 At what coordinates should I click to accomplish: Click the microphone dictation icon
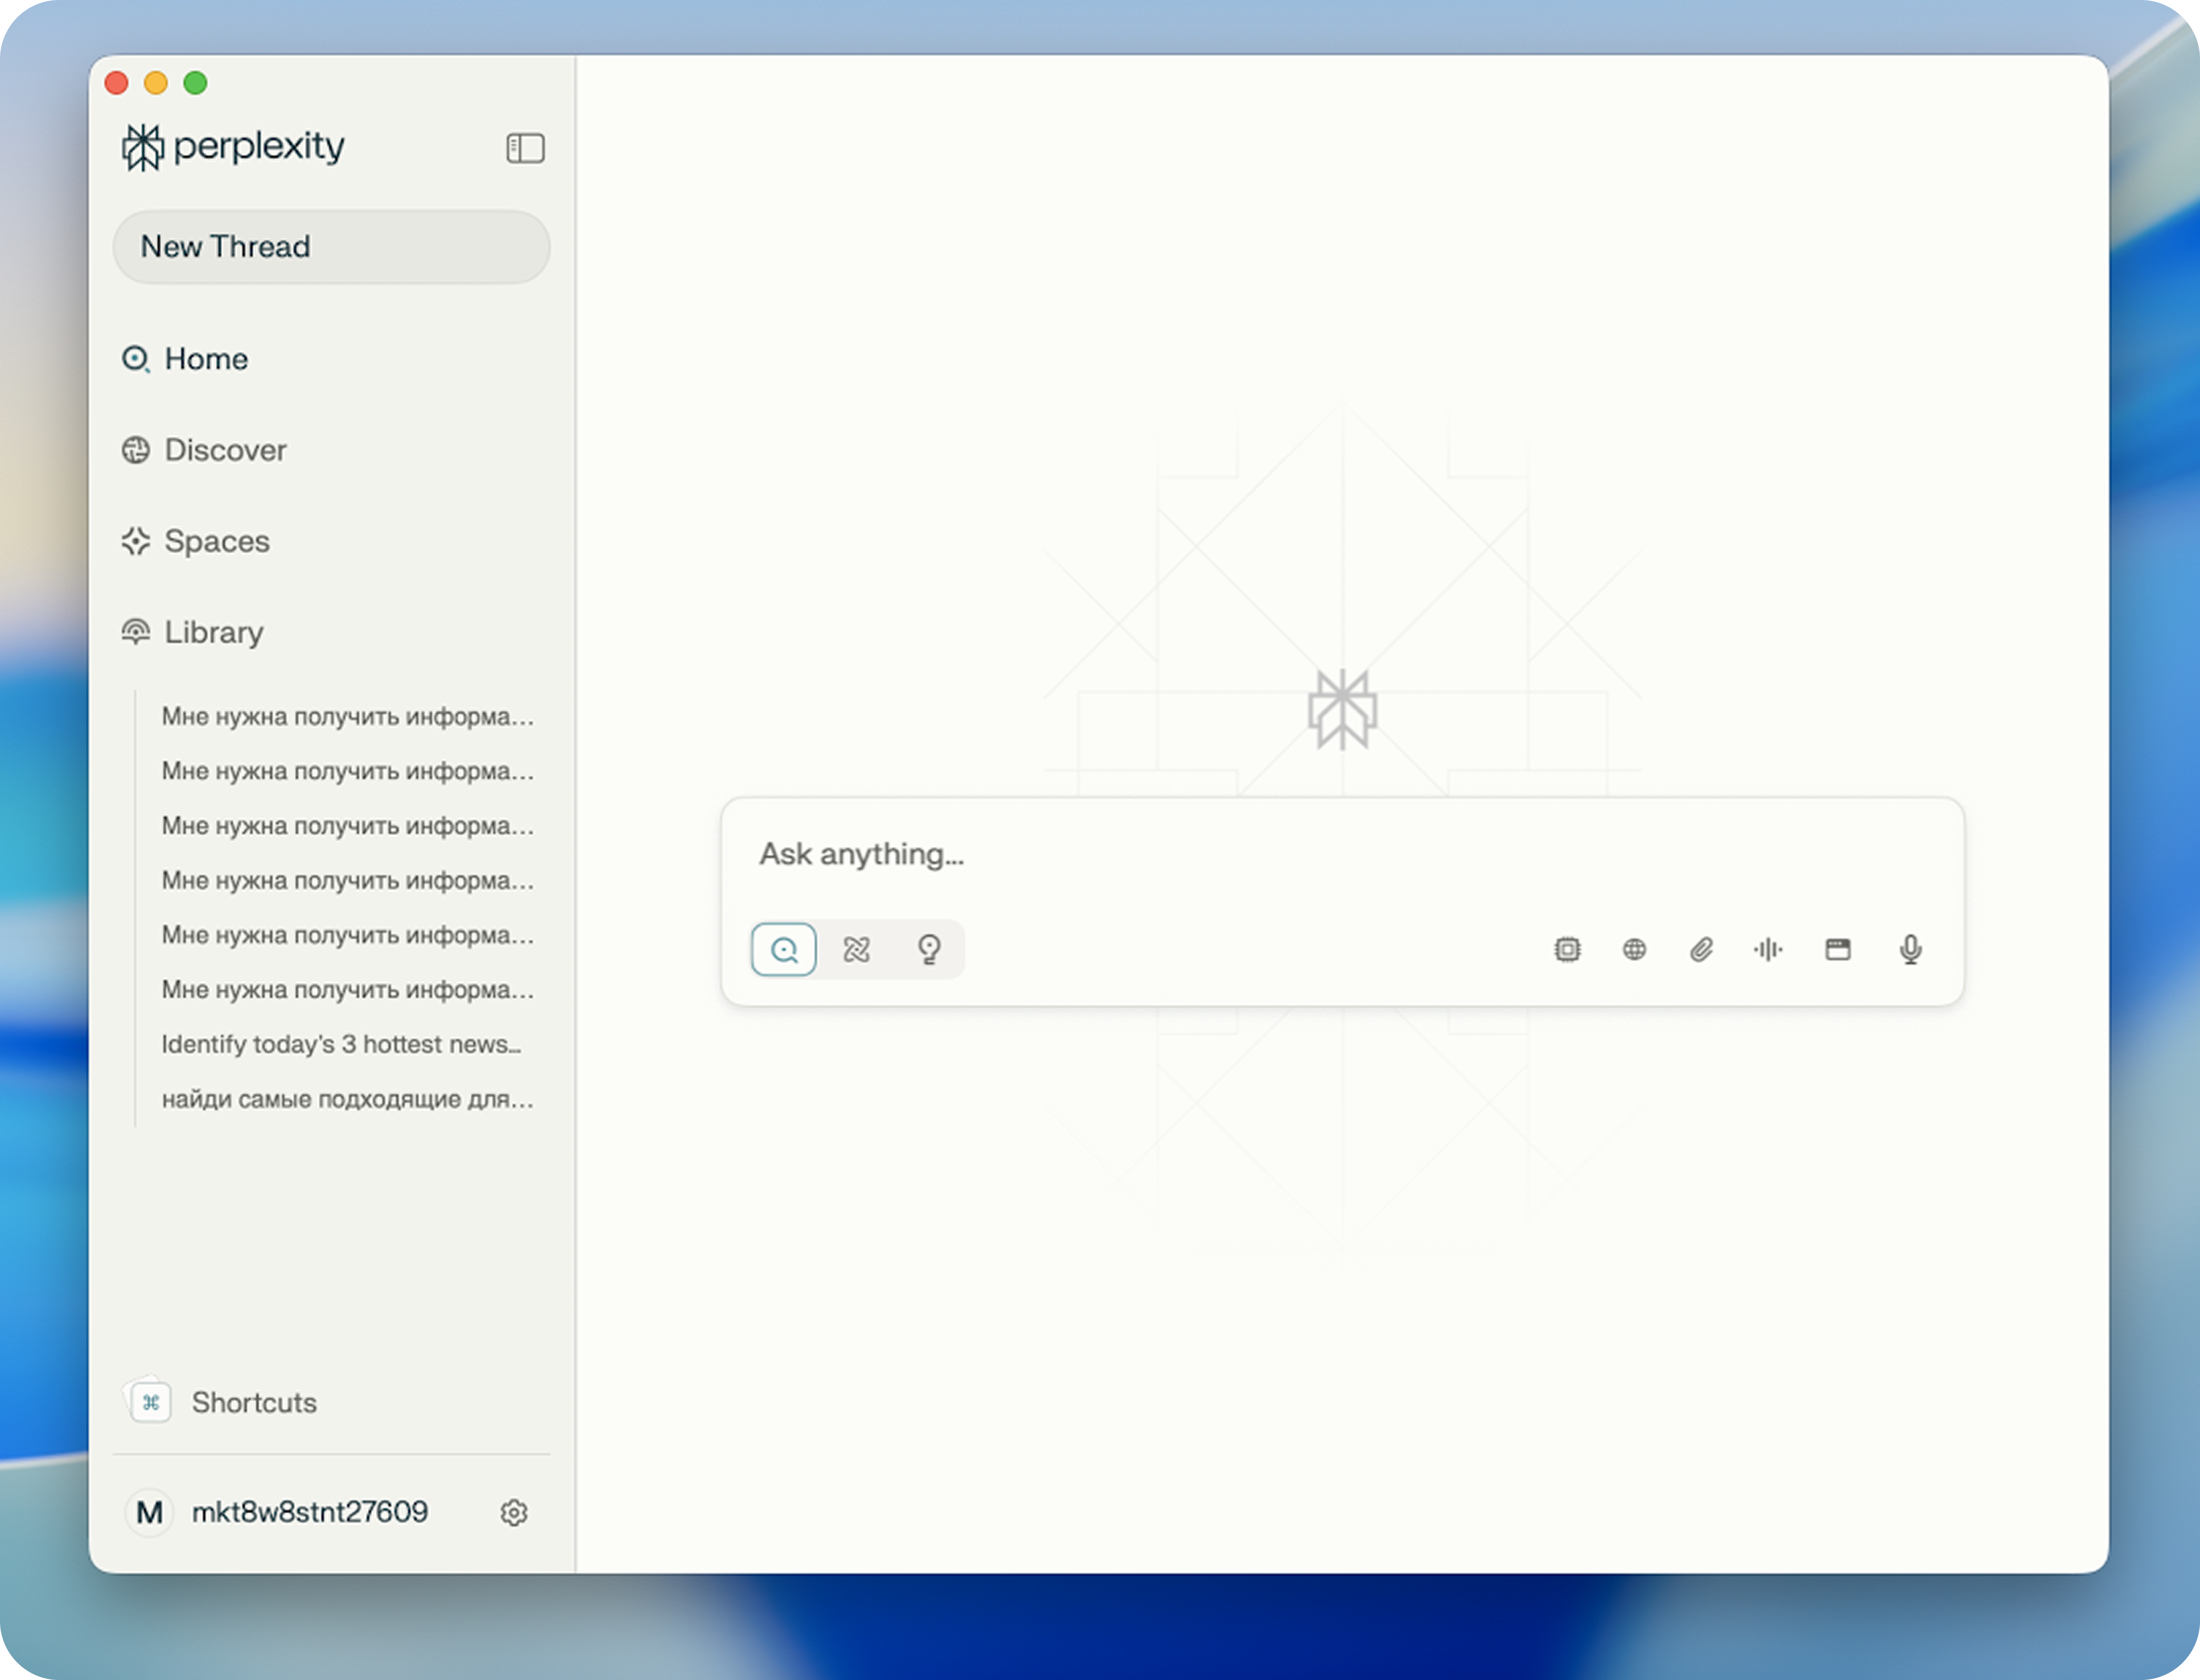[x=1910, y=949]
